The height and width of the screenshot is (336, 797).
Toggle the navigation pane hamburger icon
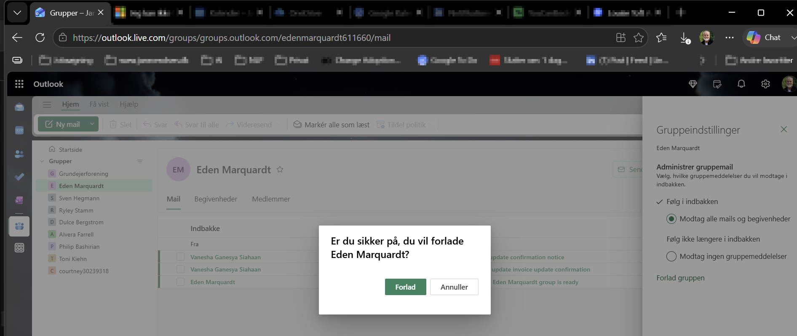tap(47, 104)
